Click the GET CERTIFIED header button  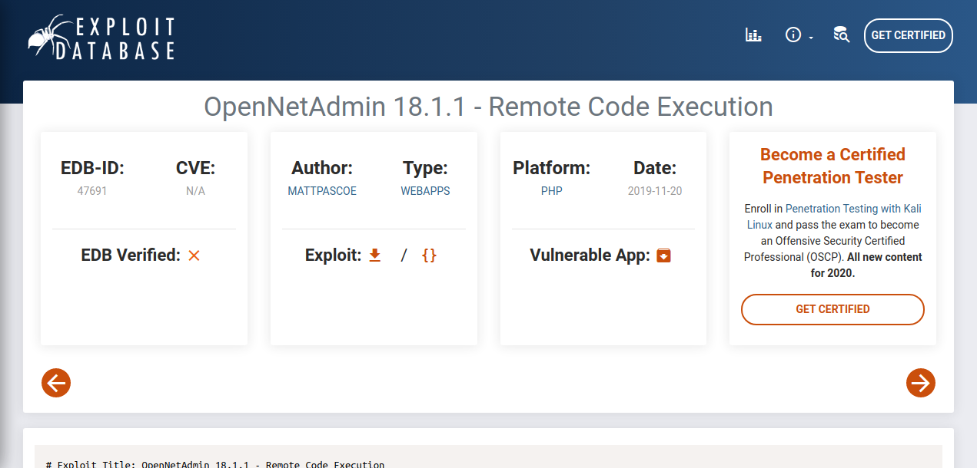(908, 35)
